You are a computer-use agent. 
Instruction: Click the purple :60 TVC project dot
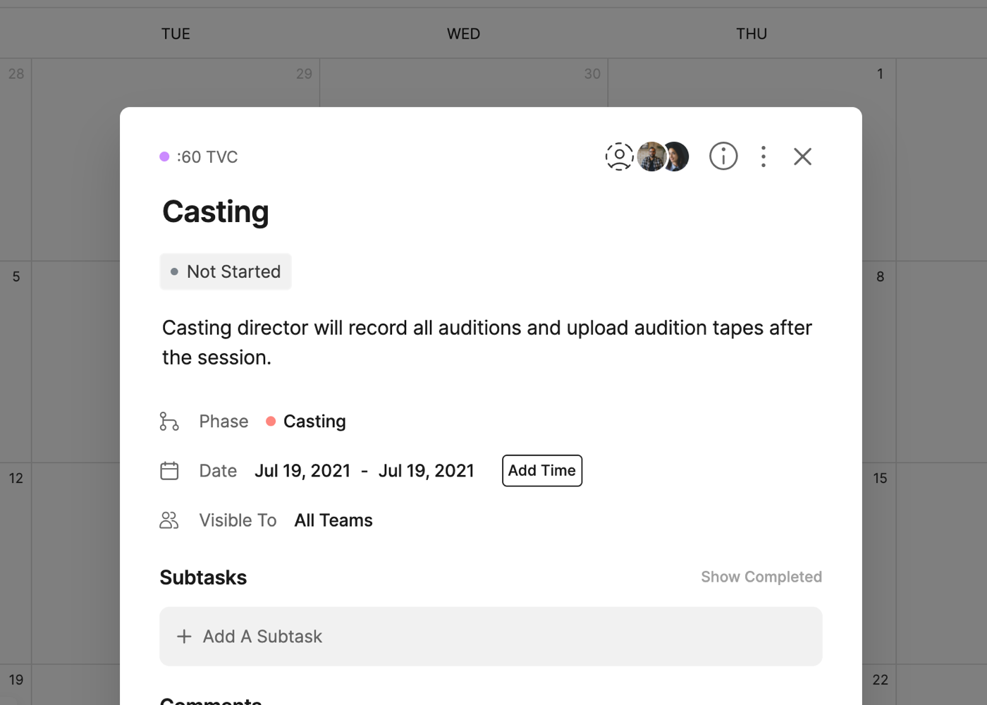164,157
